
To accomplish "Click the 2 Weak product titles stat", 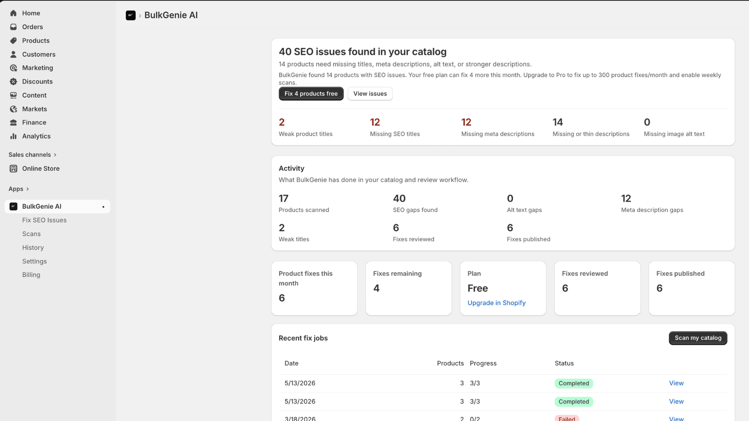I will click(x=306, y=127).
